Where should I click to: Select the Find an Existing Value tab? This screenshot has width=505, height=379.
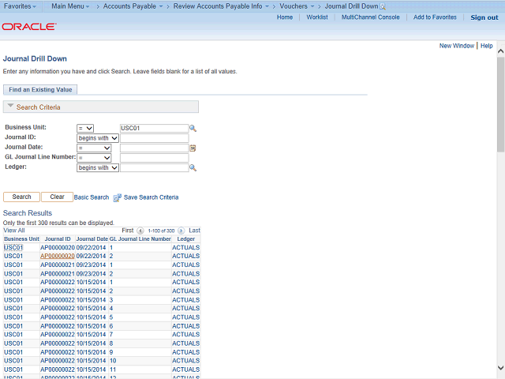click(x=40, y=89)
